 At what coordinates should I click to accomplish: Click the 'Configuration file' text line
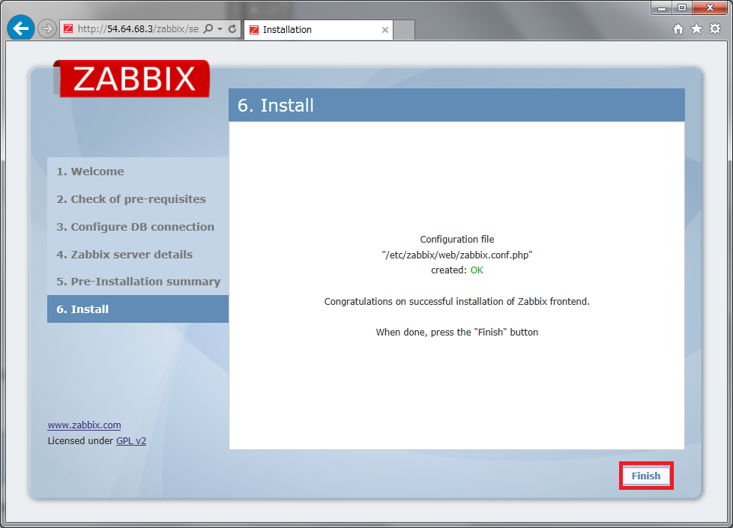(457, 239)
